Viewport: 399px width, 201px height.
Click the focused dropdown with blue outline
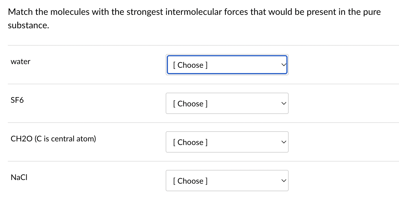[227, 65]
